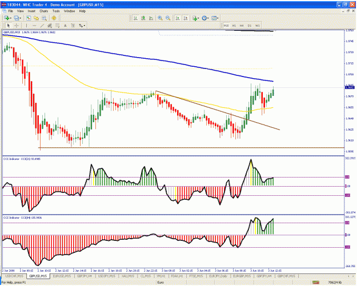Image resolution: width=357 pixels, height=286 pixels.
Task: Switch to the XAU,M15 chart tab
Action: (x=127, y=276)
